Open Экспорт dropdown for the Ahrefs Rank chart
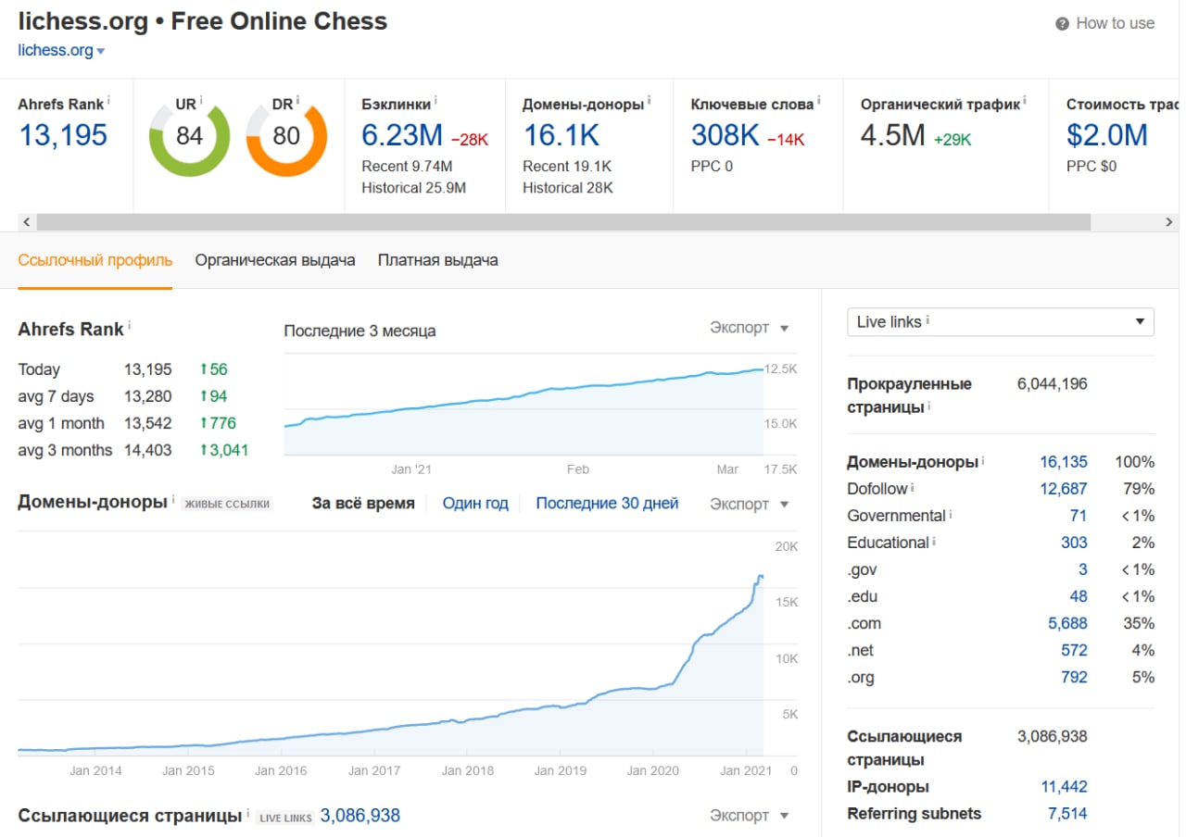Viewport: 1186px width, 837px height. 750,328
